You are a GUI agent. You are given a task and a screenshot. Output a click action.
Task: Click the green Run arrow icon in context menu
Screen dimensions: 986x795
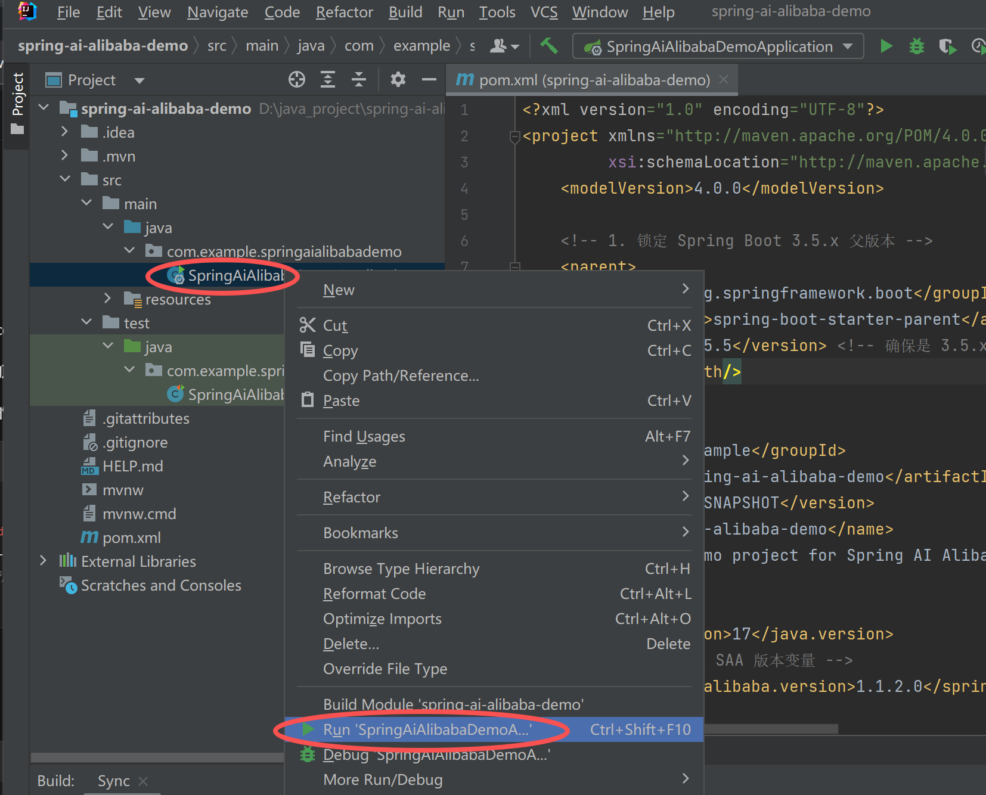point(308,729)
